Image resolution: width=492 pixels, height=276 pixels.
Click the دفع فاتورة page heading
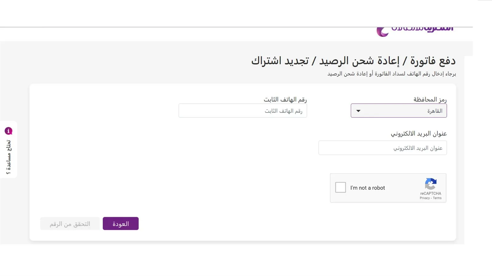click(353, 61)
